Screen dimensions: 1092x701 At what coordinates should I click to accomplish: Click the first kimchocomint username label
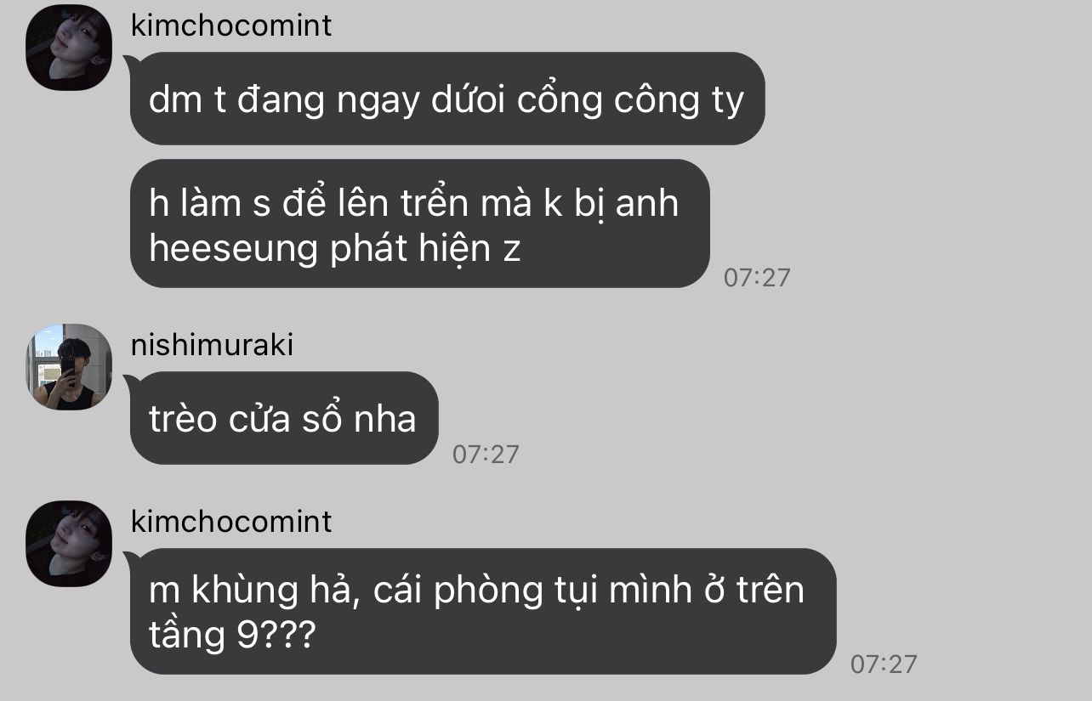click(x=231, y=25)
